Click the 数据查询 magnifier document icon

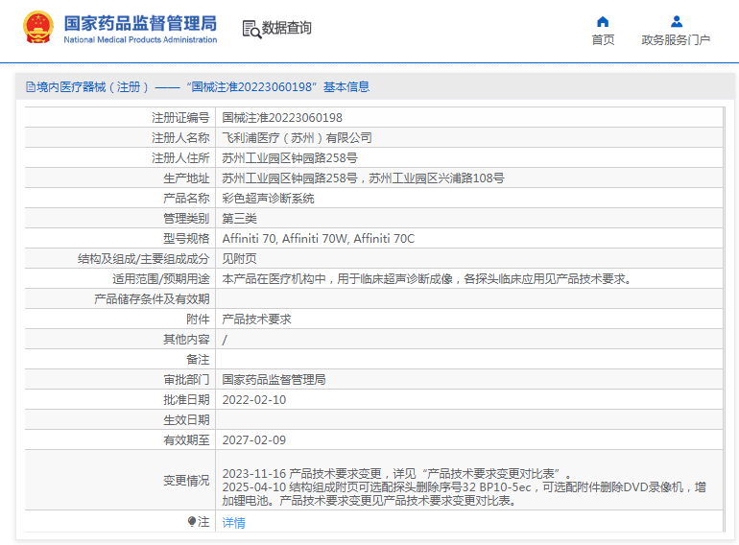[x=251, y=29]
